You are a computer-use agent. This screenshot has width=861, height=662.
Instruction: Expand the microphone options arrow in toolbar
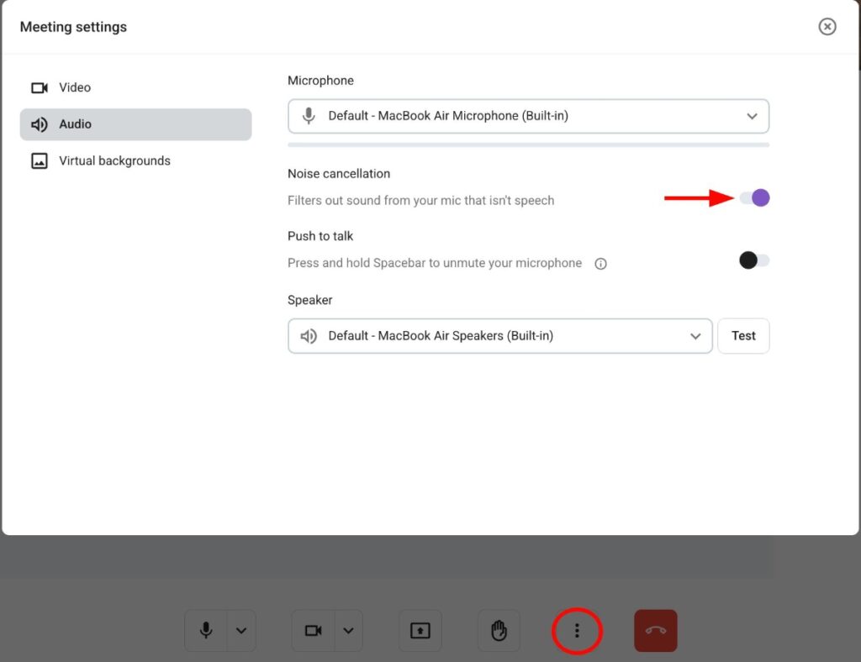pyautogui.click(x=241, y=631)
